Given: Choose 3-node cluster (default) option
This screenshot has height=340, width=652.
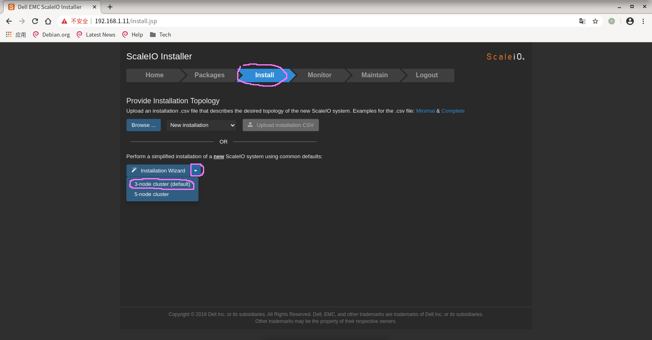Looking at the screenshot, I should pyautogui.click(x=162, y=184).
